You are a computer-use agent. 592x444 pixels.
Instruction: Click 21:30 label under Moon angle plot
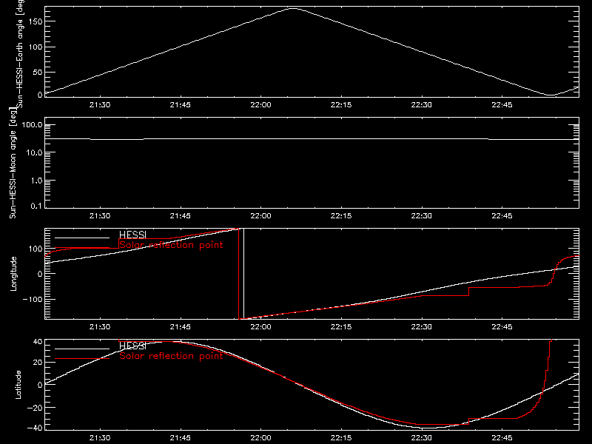100,216
